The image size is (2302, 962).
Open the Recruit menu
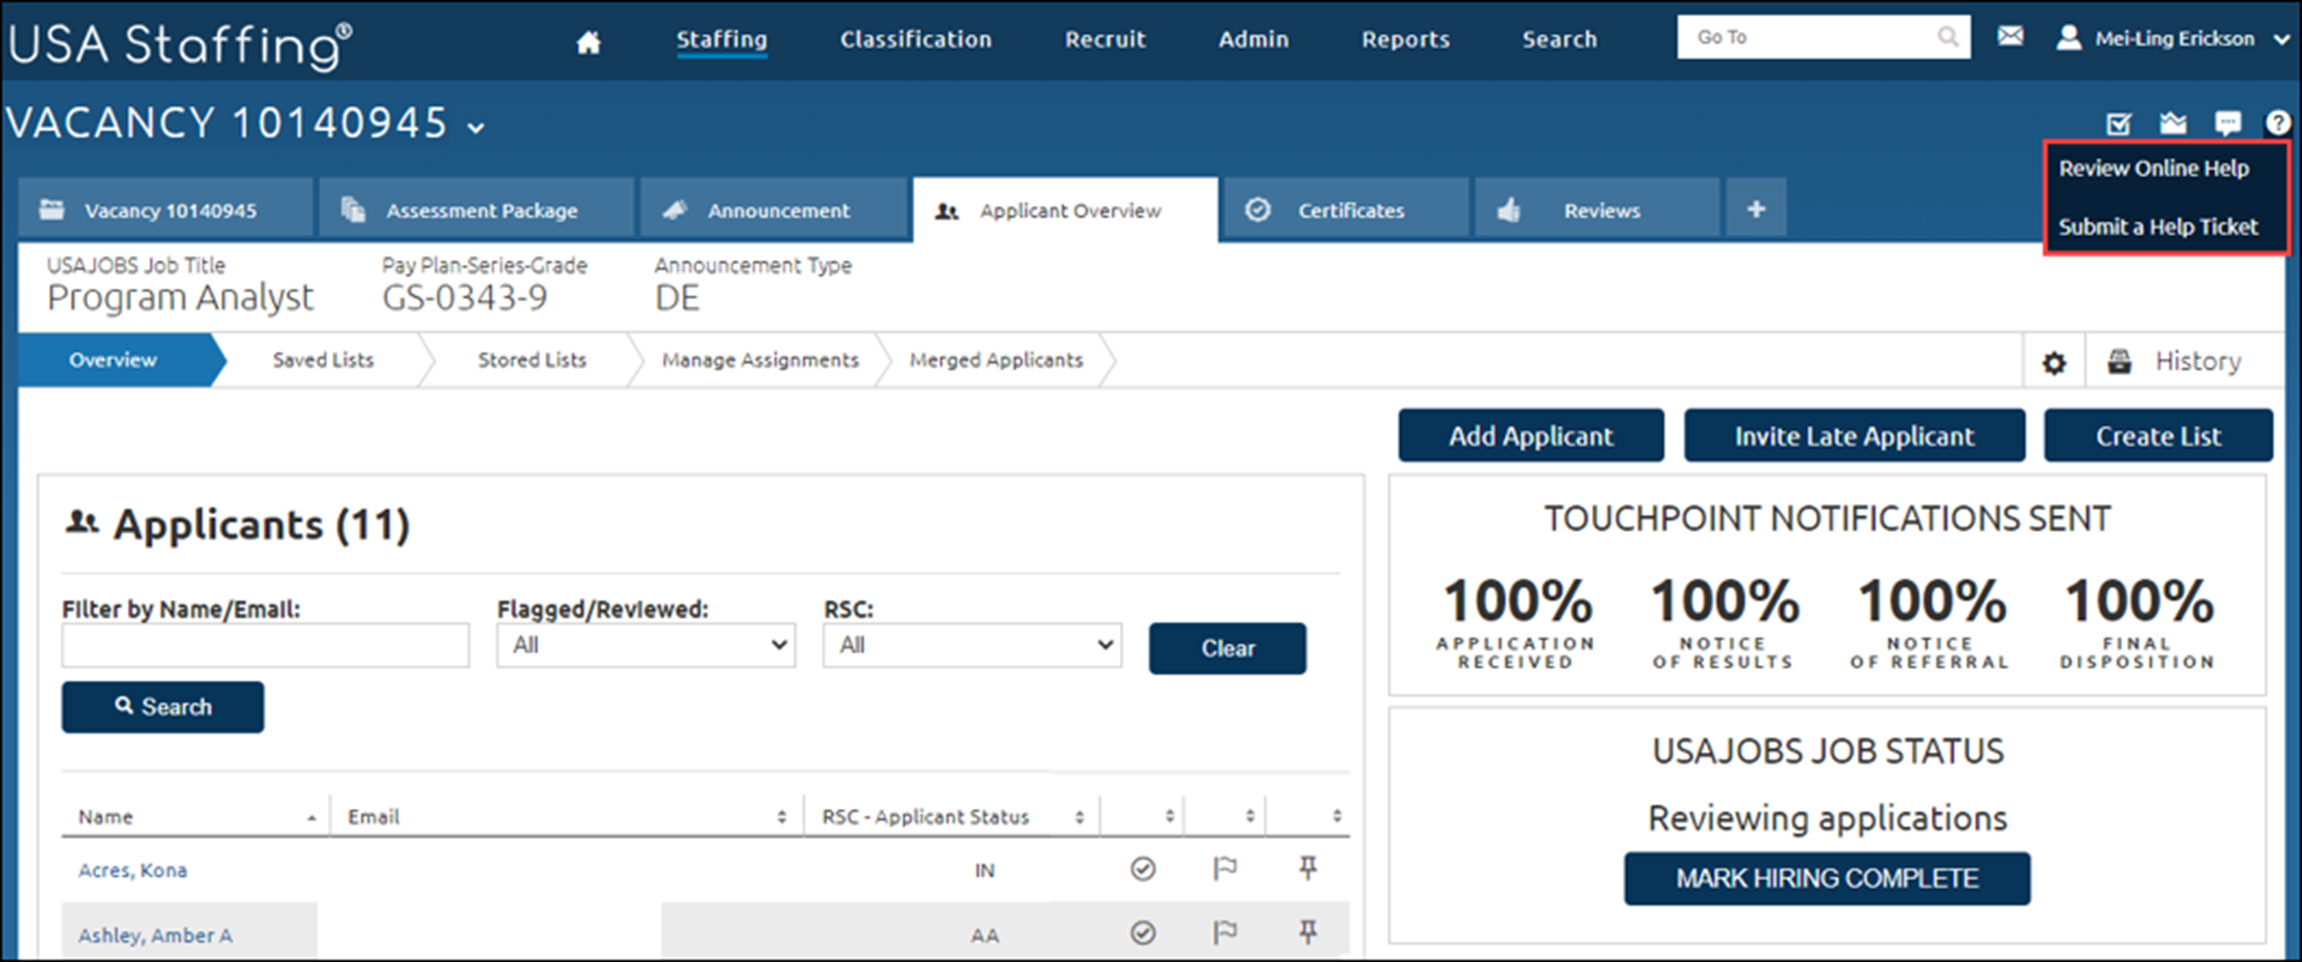click(1104, 39)
